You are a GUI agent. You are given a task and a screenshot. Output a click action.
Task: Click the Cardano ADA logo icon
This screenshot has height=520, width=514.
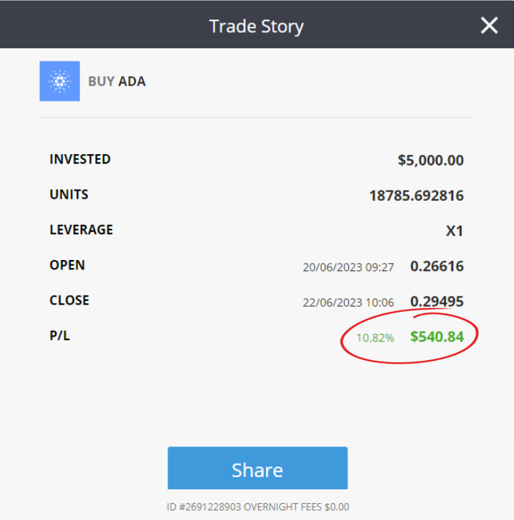[x=59, y=81]
